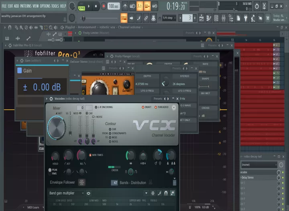Click the undo history reset icon
289x211 pixels.
[257, 6]
